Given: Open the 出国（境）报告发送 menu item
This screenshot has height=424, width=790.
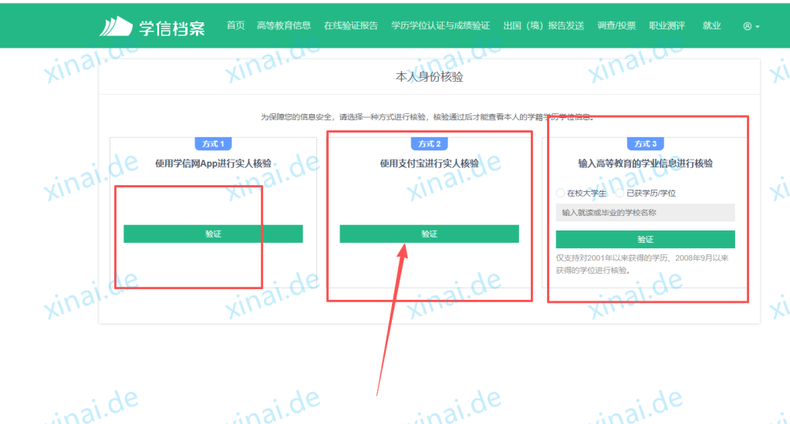Looking at the screenshot, I should tap(543, 25).
